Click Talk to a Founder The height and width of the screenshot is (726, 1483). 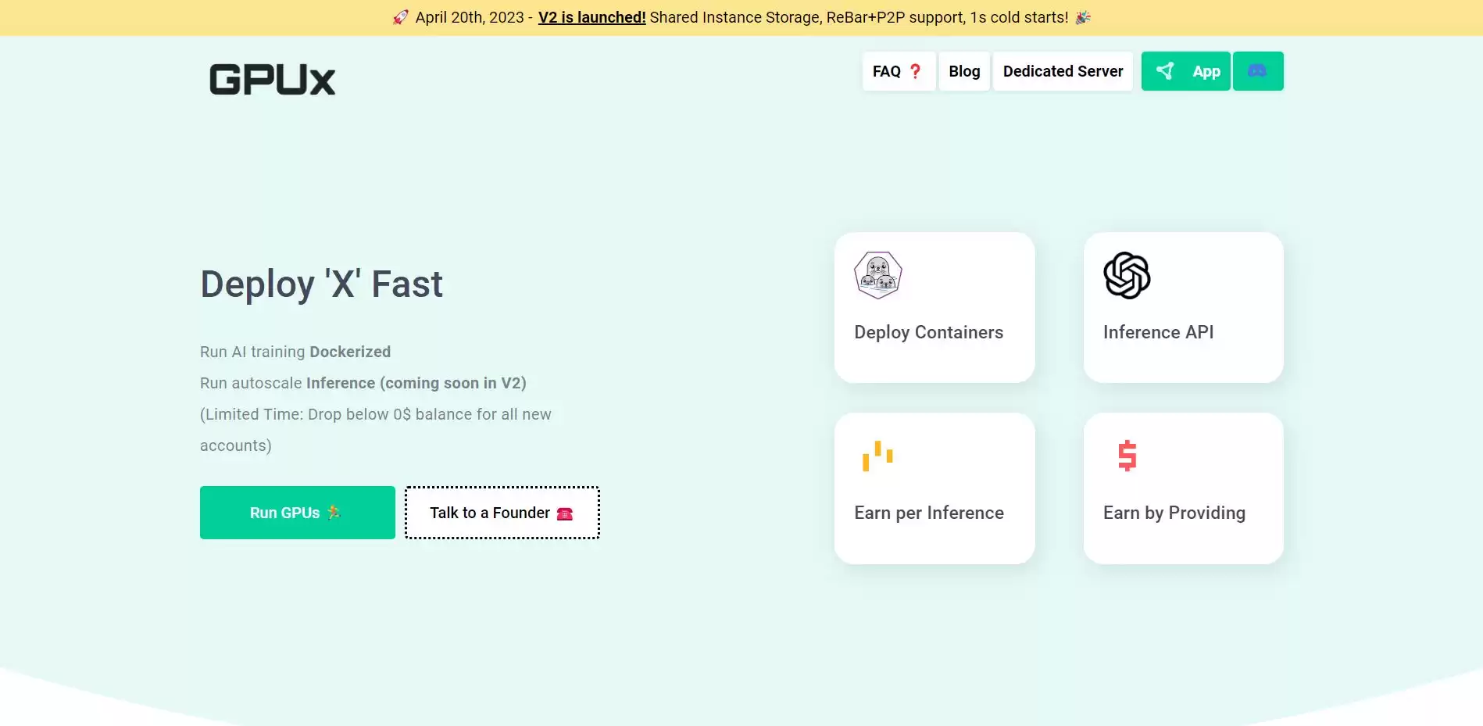coord(490,513)
